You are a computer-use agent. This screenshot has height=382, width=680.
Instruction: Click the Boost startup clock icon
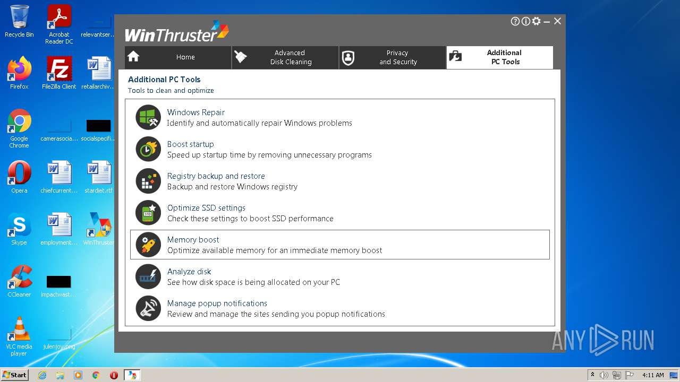(148, 149)
